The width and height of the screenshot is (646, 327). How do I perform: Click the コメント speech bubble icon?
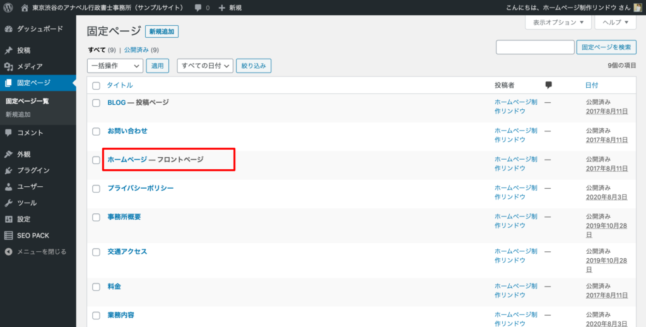(9, 133)
